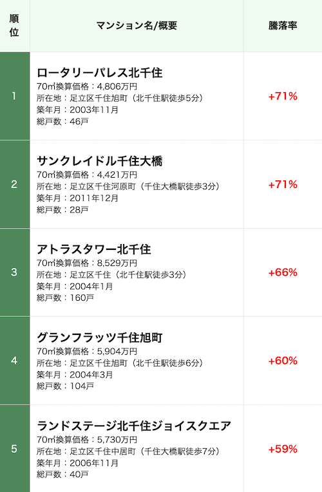Select rank 2 green cell
Viewport: 322px width, 492px height.
click(15, 184)
